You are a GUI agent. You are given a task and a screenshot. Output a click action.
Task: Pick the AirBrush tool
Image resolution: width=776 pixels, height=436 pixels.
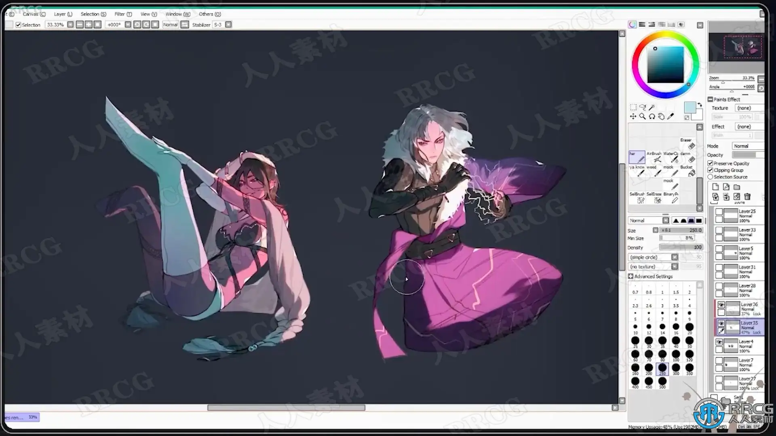click(x=654, y=157)
